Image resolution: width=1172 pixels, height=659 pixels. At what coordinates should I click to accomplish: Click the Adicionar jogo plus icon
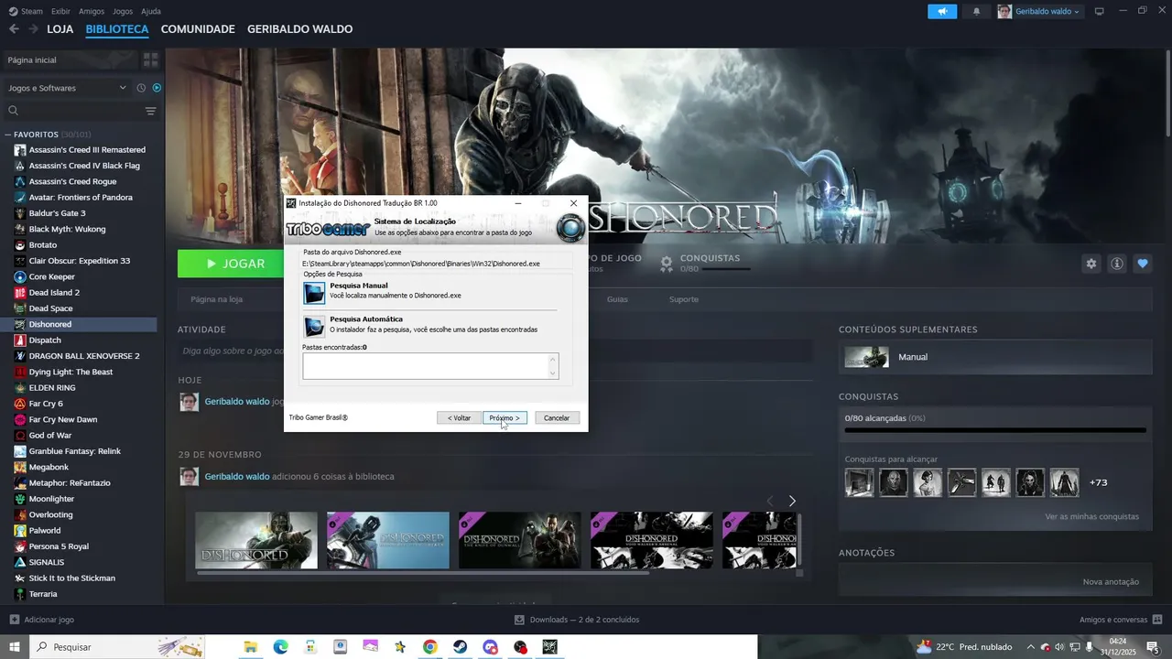point(14,620)
